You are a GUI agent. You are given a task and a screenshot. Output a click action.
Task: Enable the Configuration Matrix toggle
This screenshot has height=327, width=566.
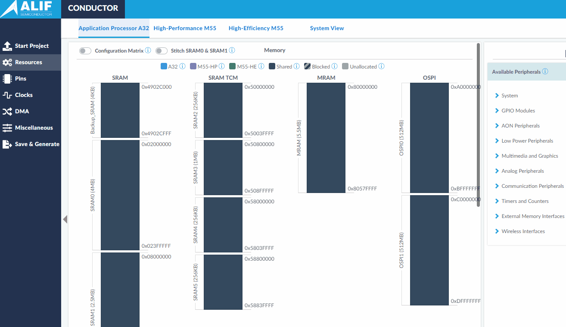point(85,51)
